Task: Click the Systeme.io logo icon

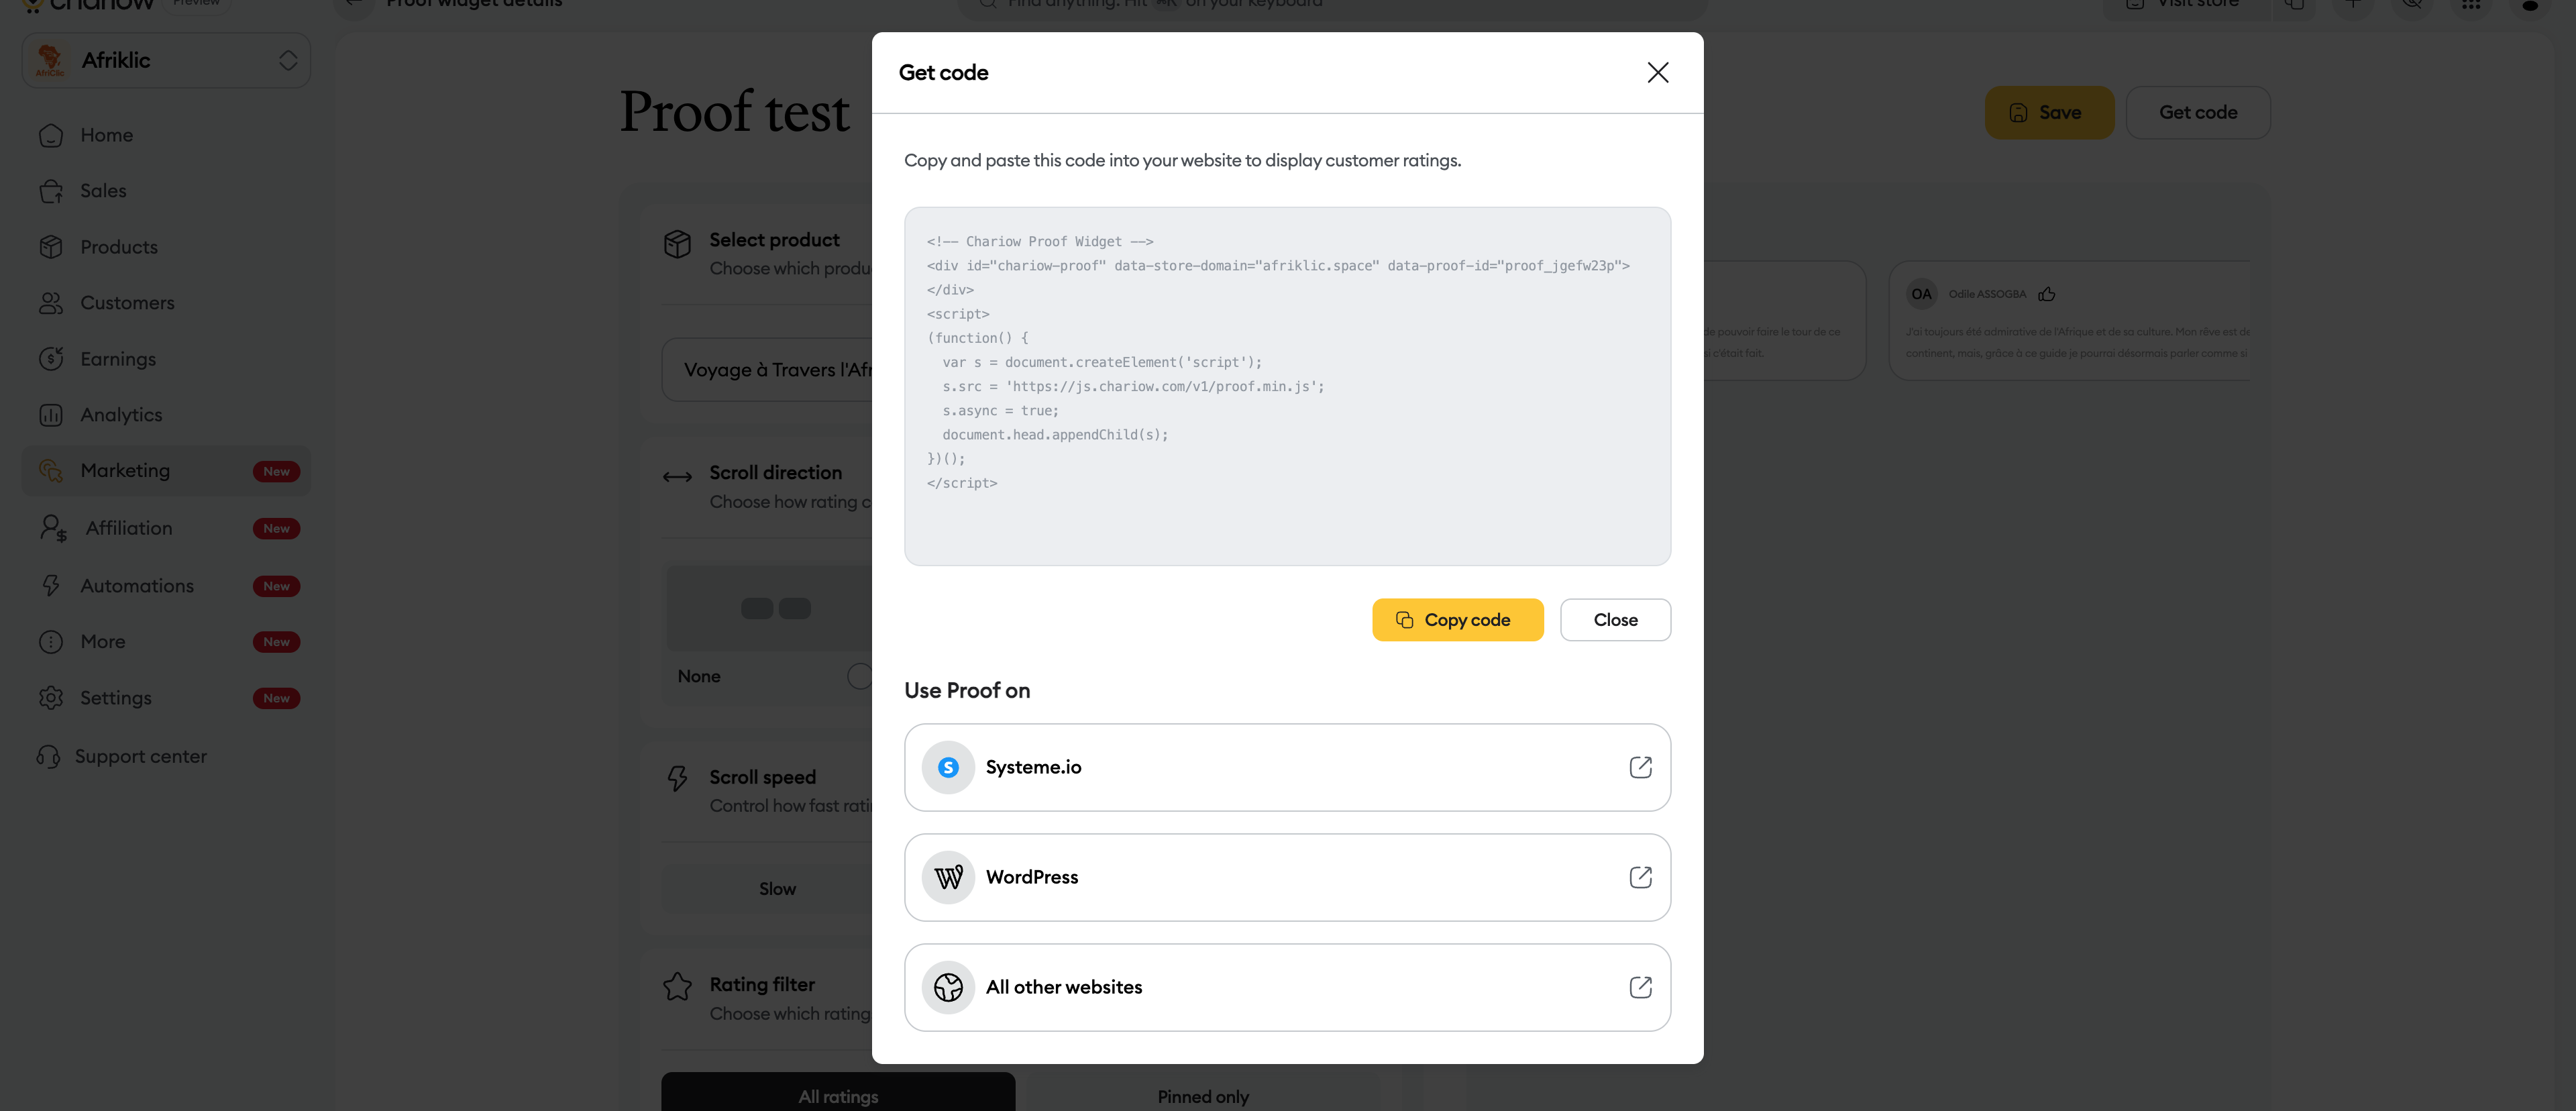Action: pyautogui.click(x=948, y=767)
